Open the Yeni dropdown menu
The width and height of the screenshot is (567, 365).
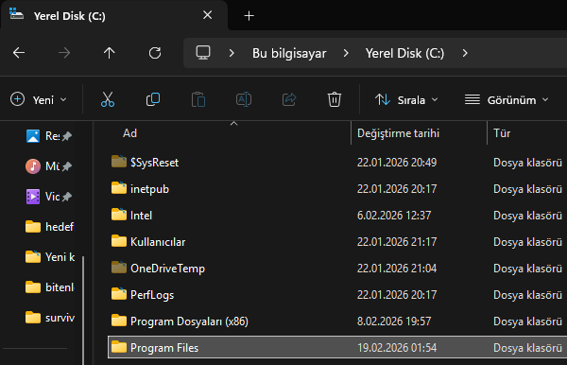point(39,99)
